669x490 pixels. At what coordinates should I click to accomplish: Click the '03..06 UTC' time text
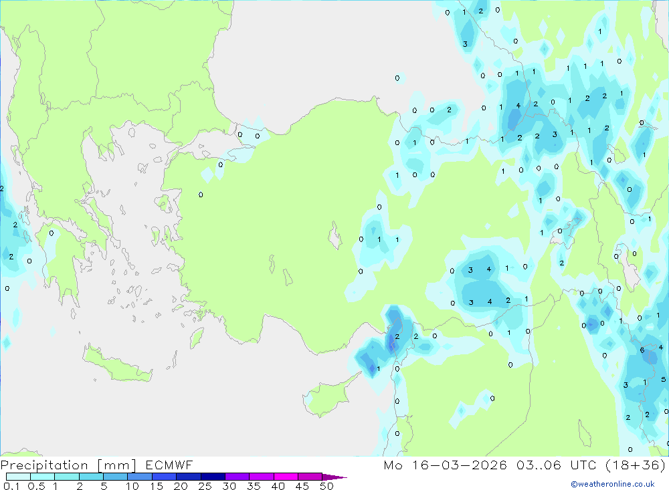[557, 465]
